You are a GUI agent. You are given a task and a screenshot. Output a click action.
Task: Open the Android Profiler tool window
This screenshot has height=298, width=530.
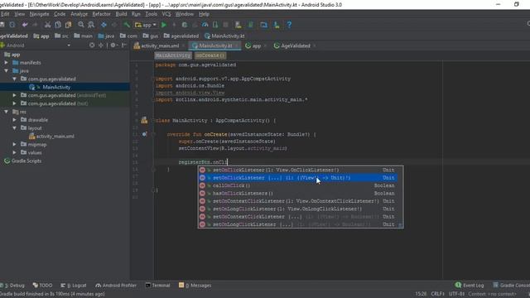pyautogui.click(x=116, y=286)
